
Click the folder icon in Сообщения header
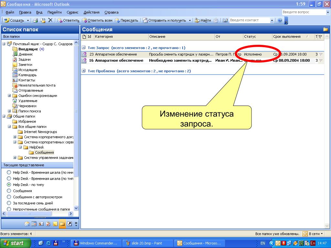(x=326, y=29)
